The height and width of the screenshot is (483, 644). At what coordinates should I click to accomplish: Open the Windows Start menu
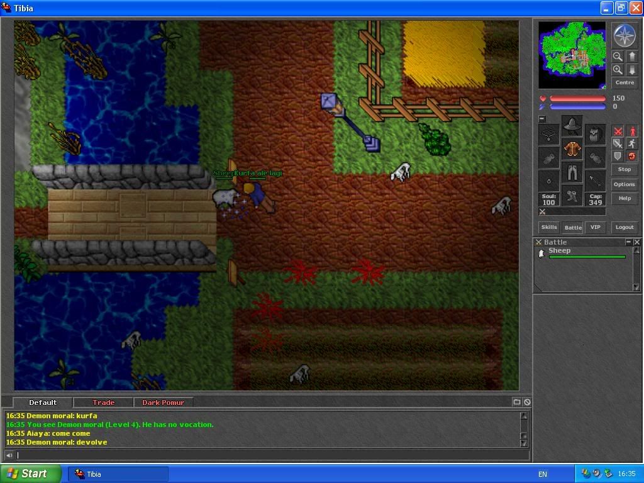point(30,474)
